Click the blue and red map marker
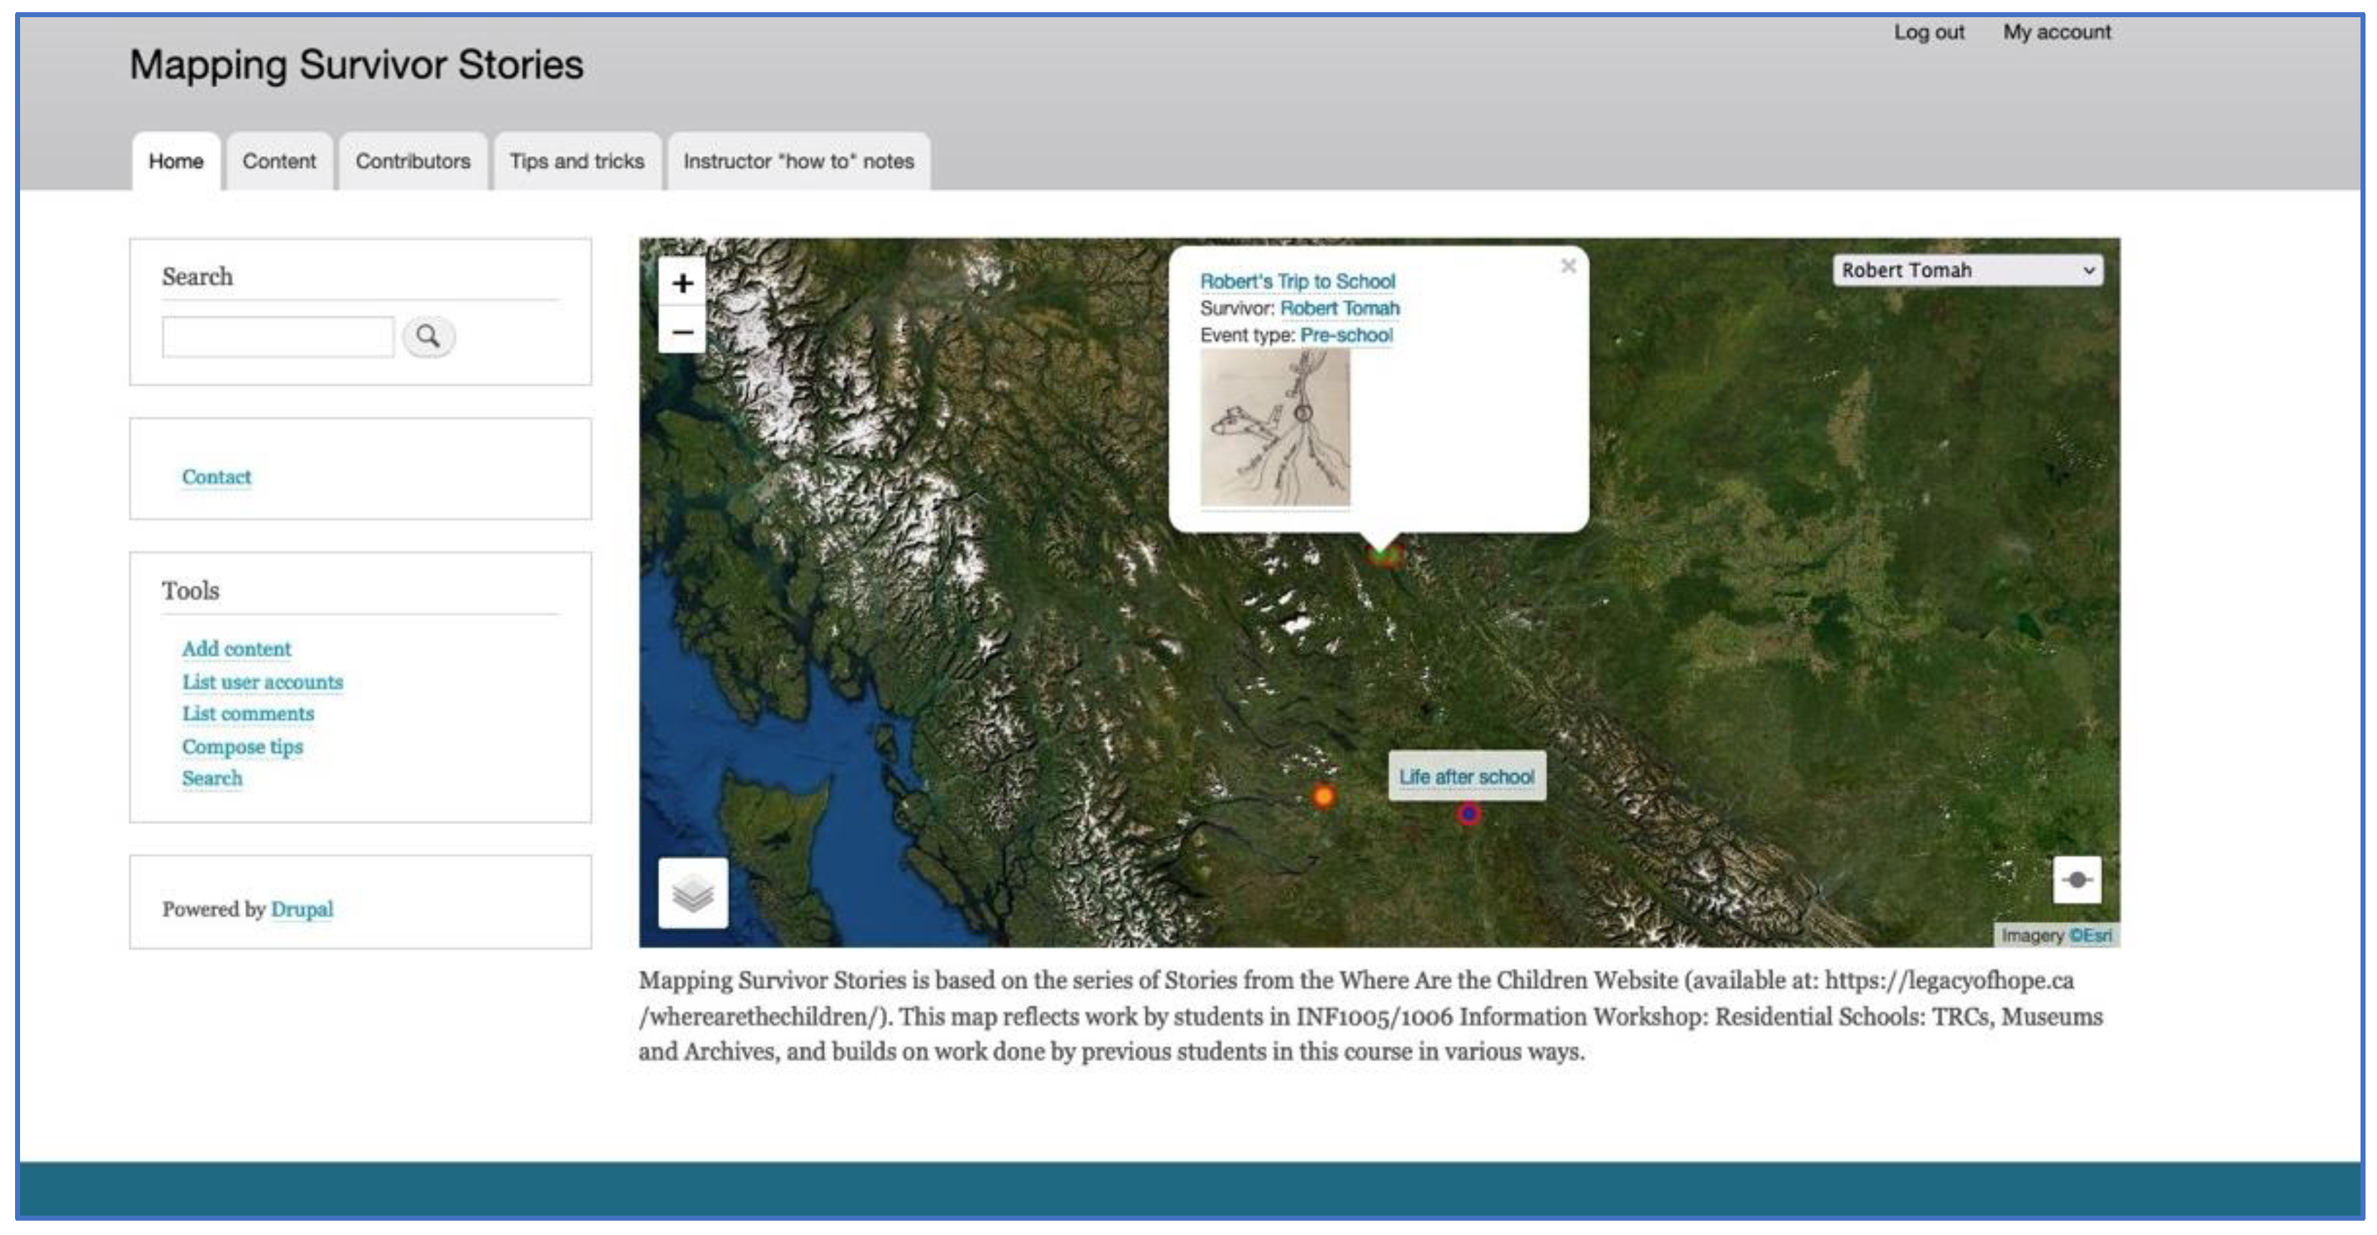 tap(1468, 814)
